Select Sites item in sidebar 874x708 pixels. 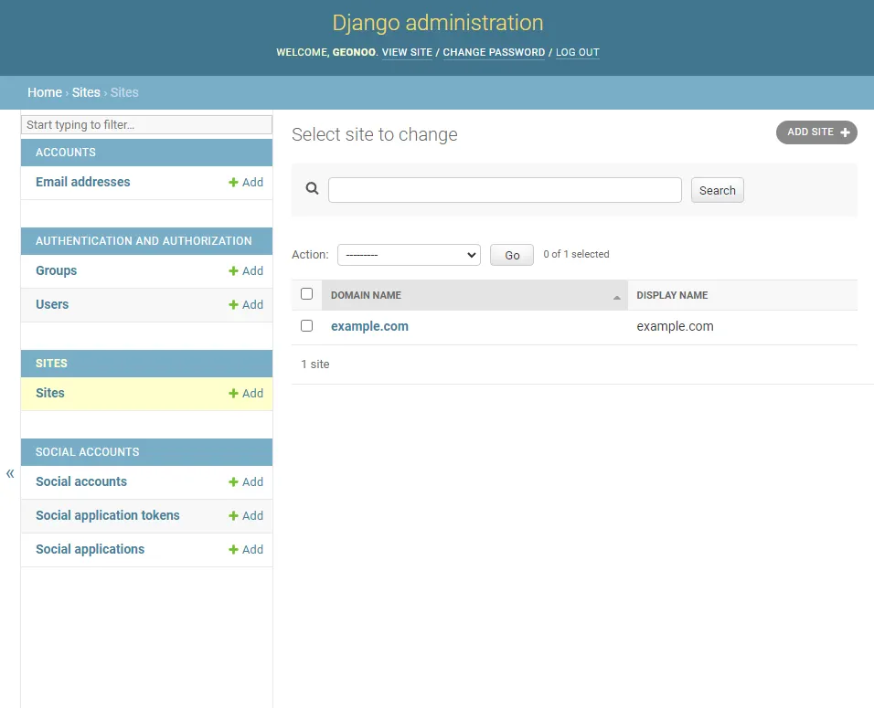tap(50, 393)
